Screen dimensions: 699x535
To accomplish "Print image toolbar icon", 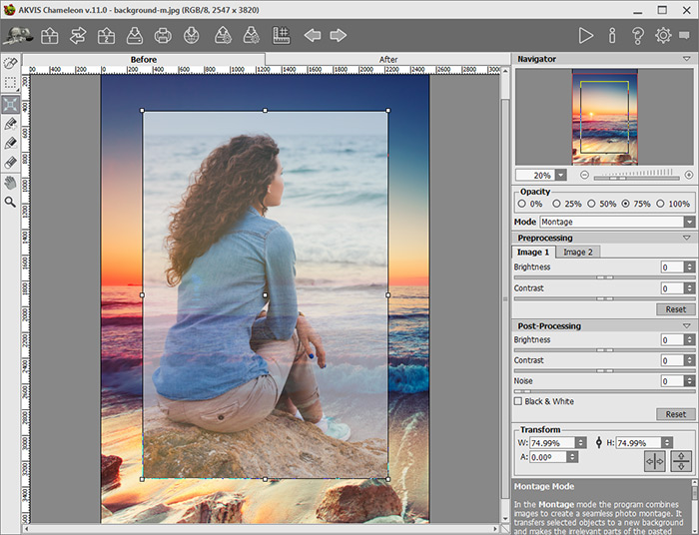I will (x=163, y=36).
